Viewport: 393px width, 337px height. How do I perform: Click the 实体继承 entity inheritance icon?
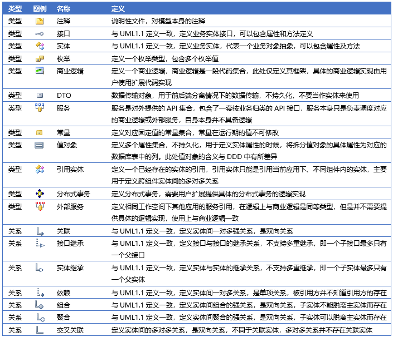[x=40, y=267]
